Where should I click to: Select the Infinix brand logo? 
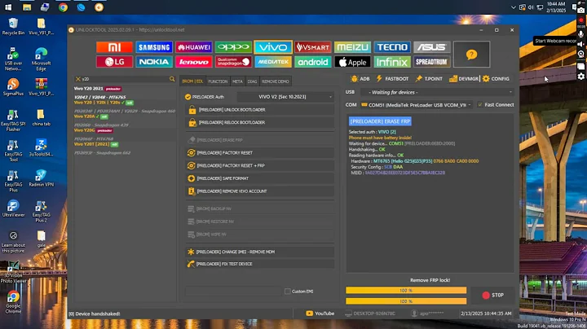392,62
